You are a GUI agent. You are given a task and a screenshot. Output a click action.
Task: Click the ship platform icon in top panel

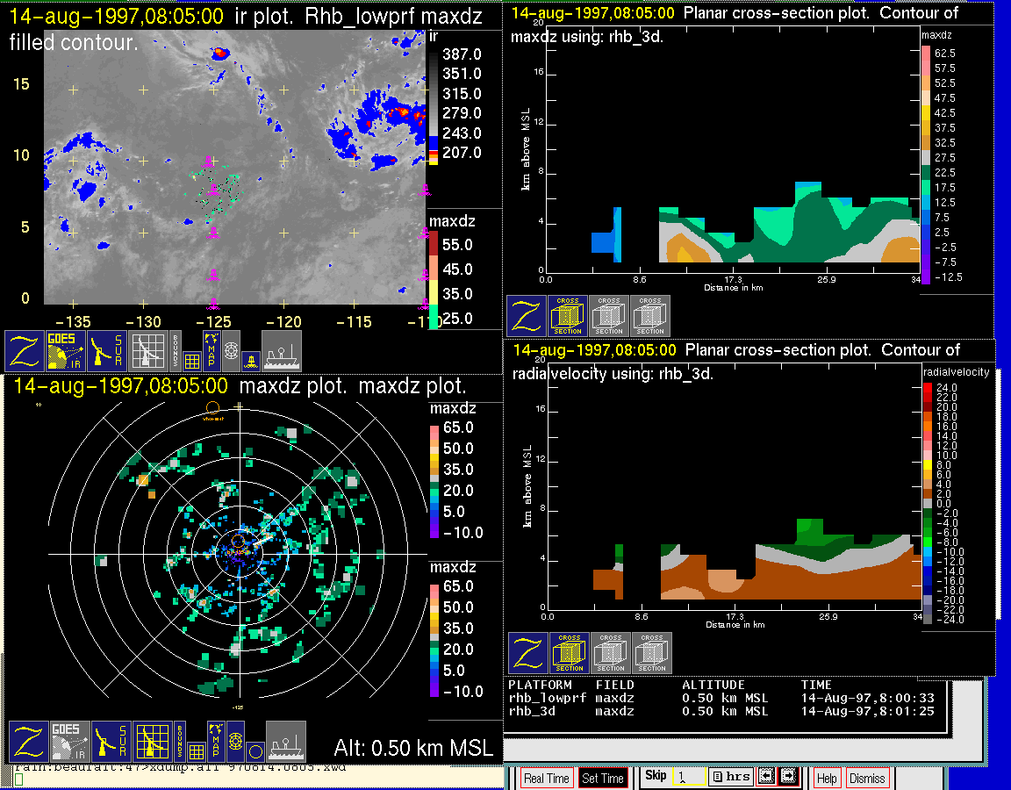282,351
